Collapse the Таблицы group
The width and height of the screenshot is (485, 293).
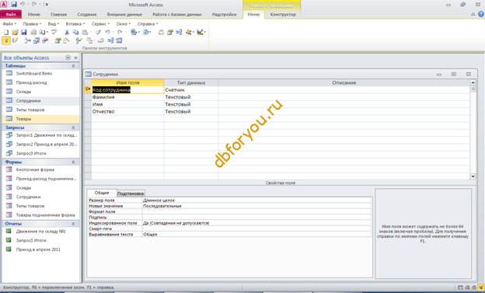tap(73, 66)
